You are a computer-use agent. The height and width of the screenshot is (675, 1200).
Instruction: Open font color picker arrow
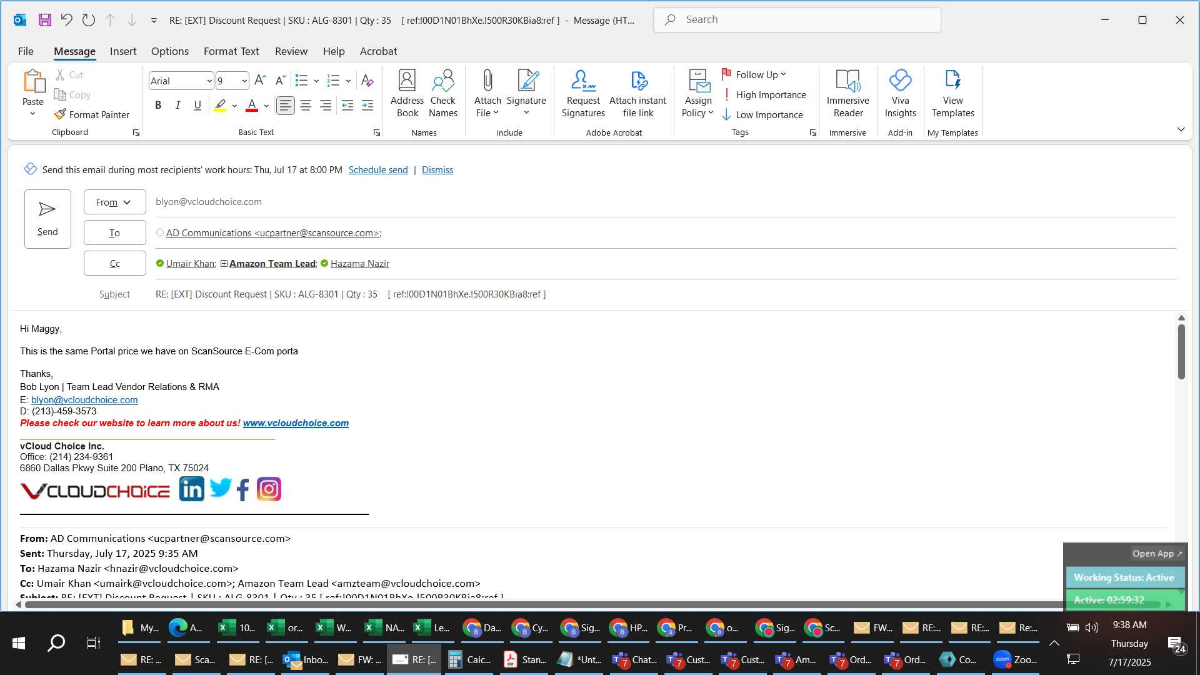click(267, 106)
